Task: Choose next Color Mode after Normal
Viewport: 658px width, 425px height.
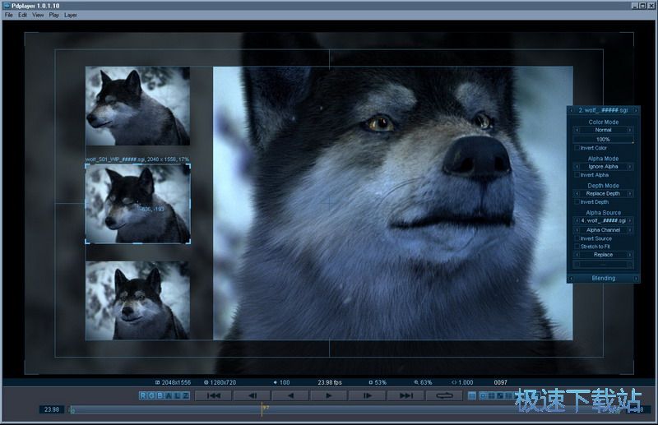Action: pos(629,130)
